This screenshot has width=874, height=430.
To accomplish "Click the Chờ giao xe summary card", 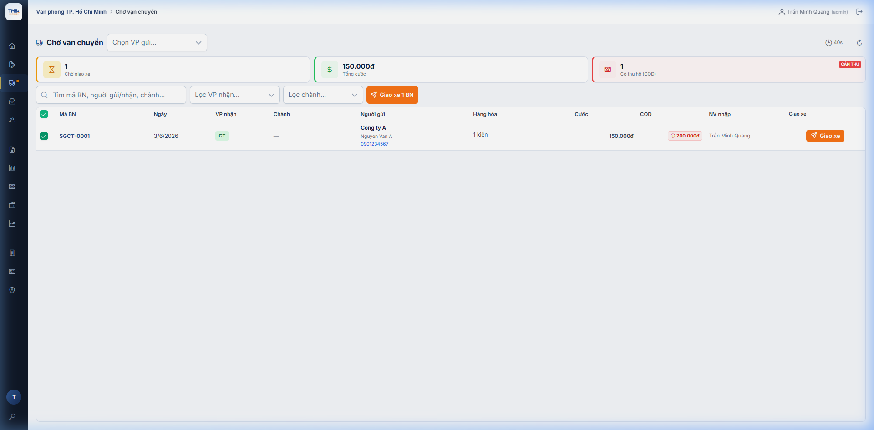I will [173, 70].
